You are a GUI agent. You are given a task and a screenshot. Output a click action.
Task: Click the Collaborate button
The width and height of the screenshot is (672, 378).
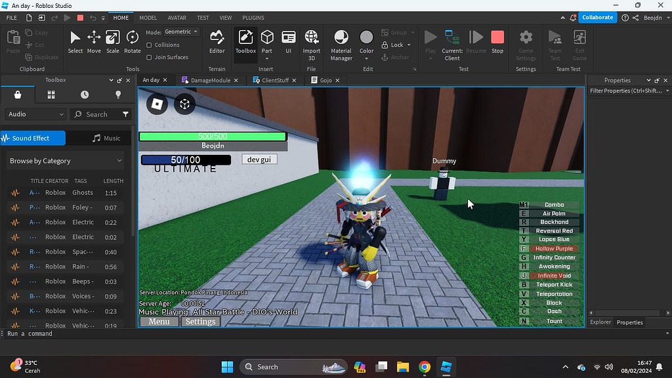(597, 17)
